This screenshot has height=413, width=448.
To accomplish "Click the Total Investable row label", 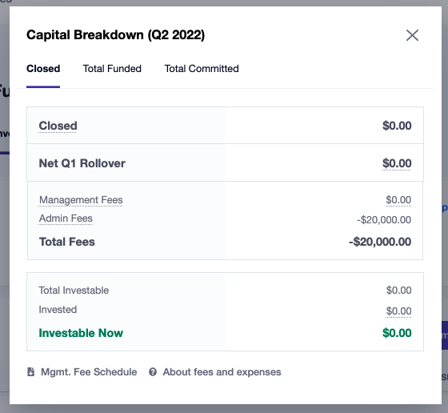I will coord(74,291).
